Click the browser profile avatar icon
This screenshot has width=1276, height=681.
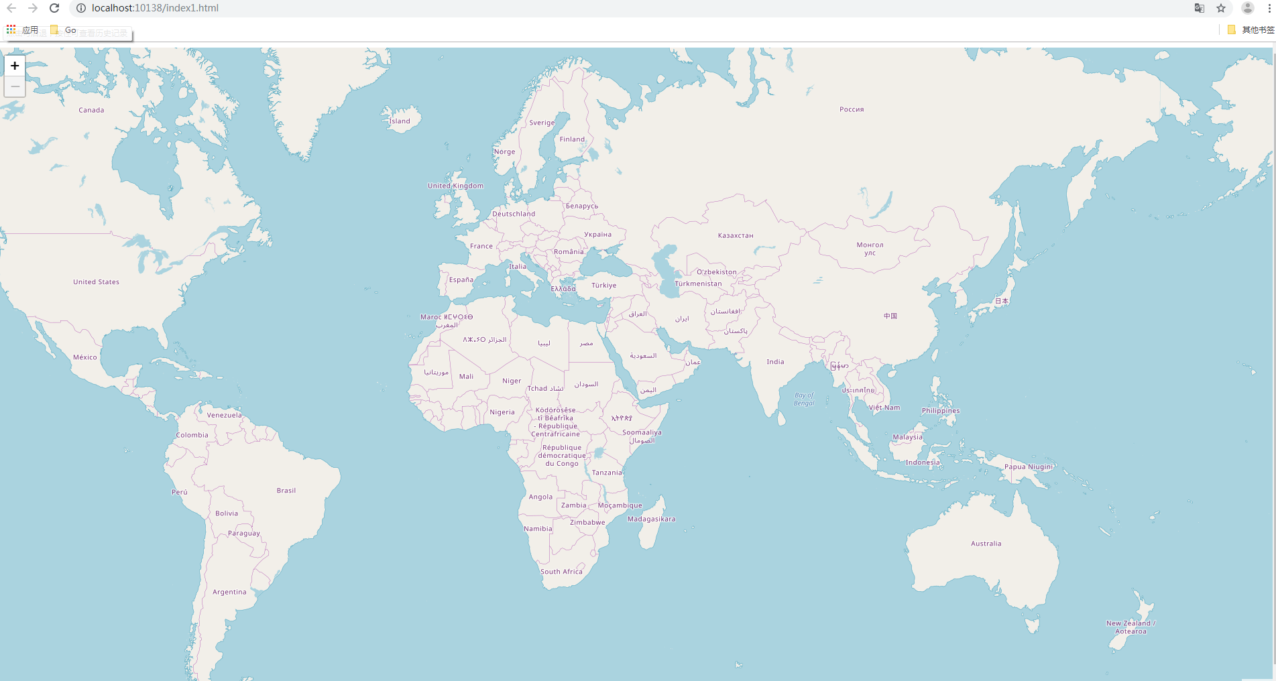[1247, 8]
